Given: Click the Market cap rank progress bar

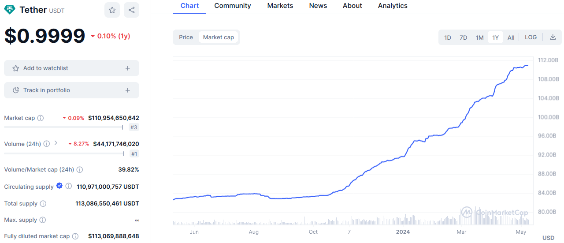Looking at the screenshot, I should pos(63,127).
